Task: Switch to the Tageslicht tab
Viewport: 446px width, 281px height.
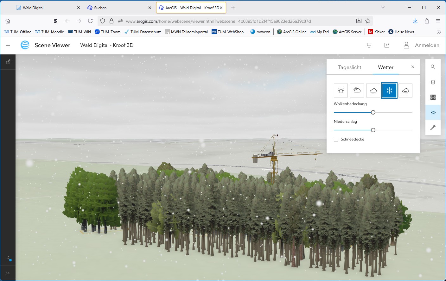Action: tap(350, 67)
